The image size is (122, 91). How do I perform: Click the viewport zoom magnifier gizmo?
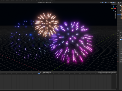(x=115, y=12)
